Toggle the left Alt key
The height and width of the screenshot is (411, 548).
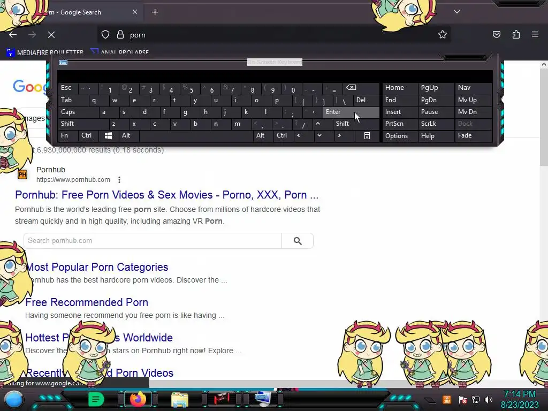(x=128, y=135)
